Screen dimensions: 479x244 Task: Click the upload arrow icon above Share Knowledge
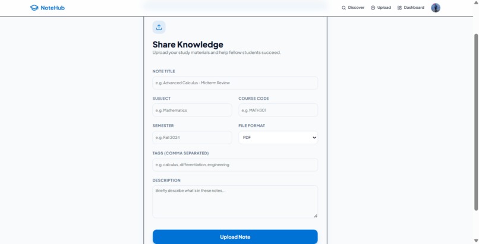click(159, 27)
